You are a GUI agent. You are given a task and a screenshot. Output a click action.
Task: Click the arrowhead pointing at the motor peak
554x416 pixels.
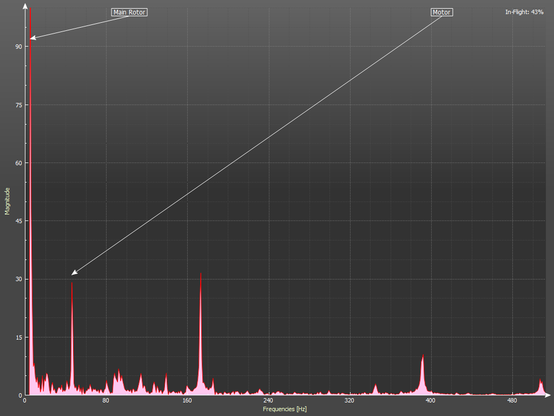(x=74, y=272)
